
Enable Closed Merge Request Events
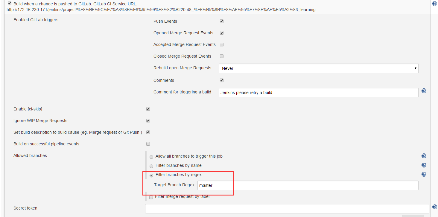coord(222,56)
